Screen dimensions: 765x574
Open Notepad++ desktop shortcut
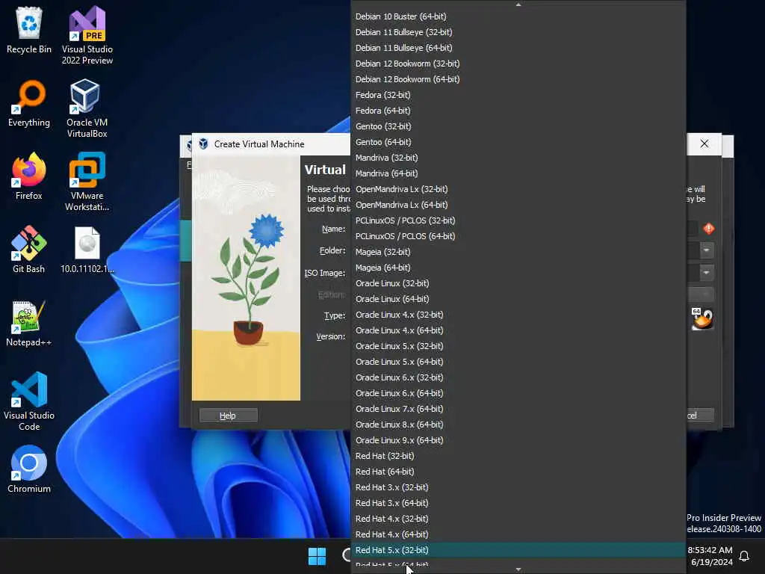(29, 323)
